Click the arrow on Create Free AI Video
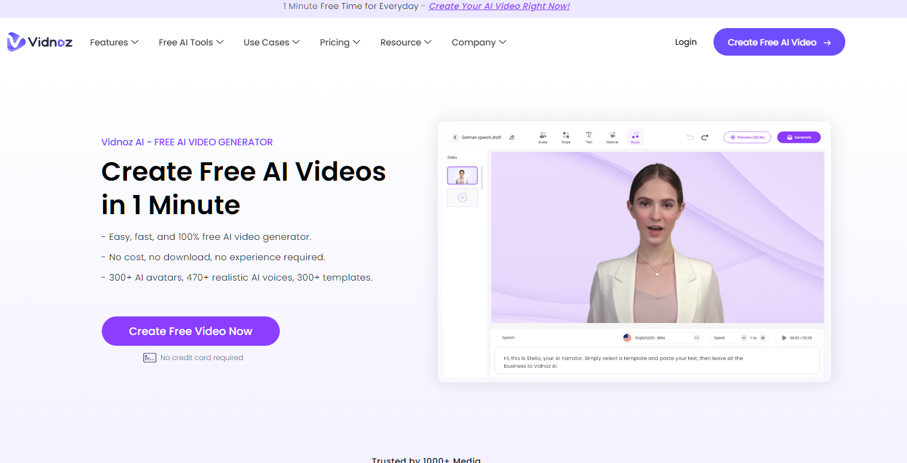Viewport: 907px width, 463px height. click(x=827, y=42)
